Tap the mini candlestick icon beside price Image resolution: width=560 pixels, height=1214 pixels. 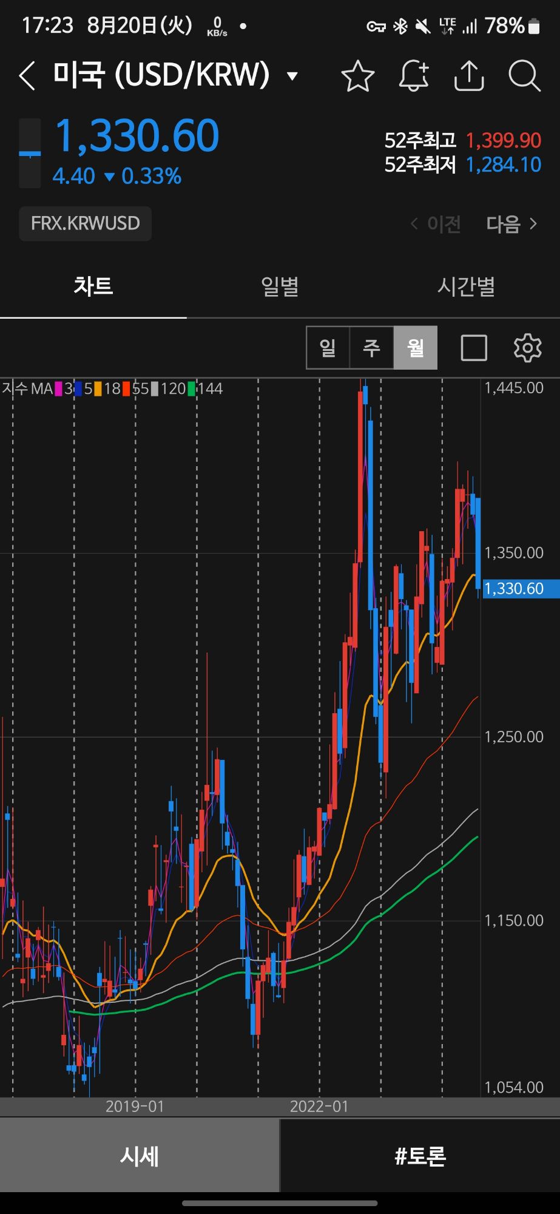[x=30, y=153]
